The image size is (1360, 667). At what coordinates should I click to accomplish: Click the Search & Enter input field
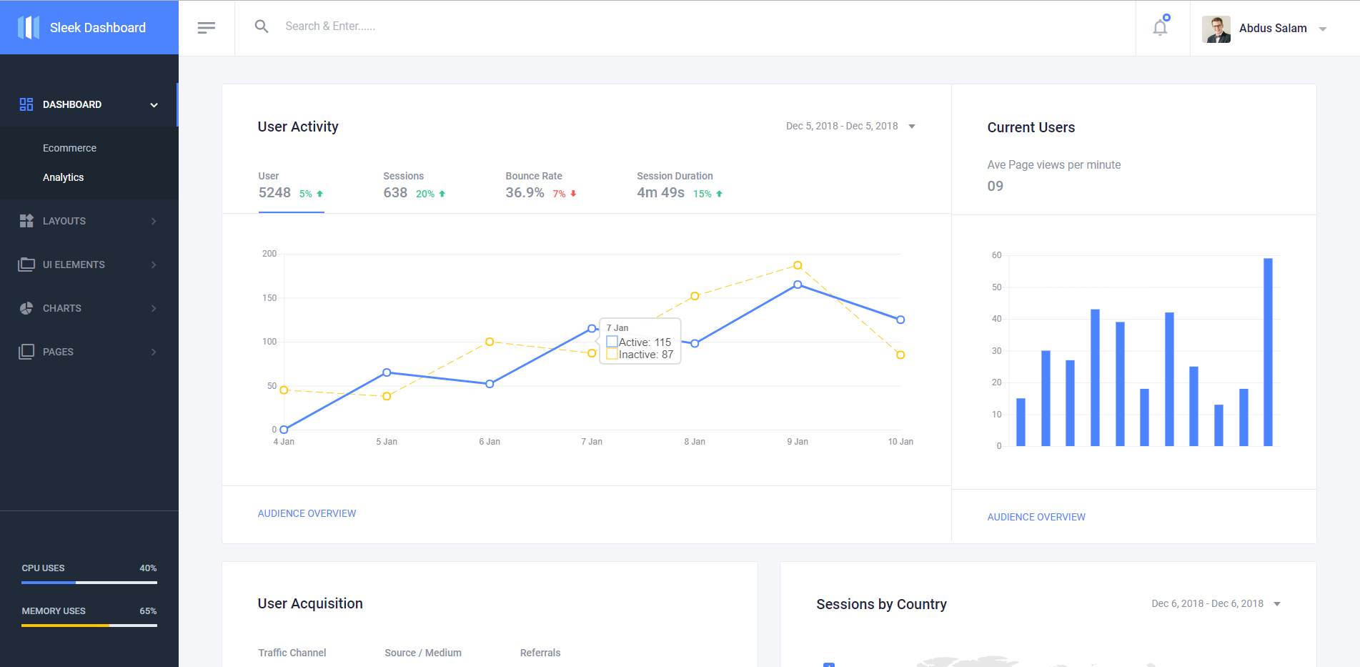[500, 26]
